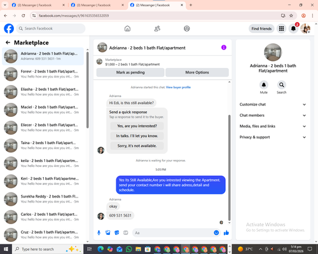This screenshot has height=254, width=318.
Task: Open the Keri conversation
Action: [43, 181]
